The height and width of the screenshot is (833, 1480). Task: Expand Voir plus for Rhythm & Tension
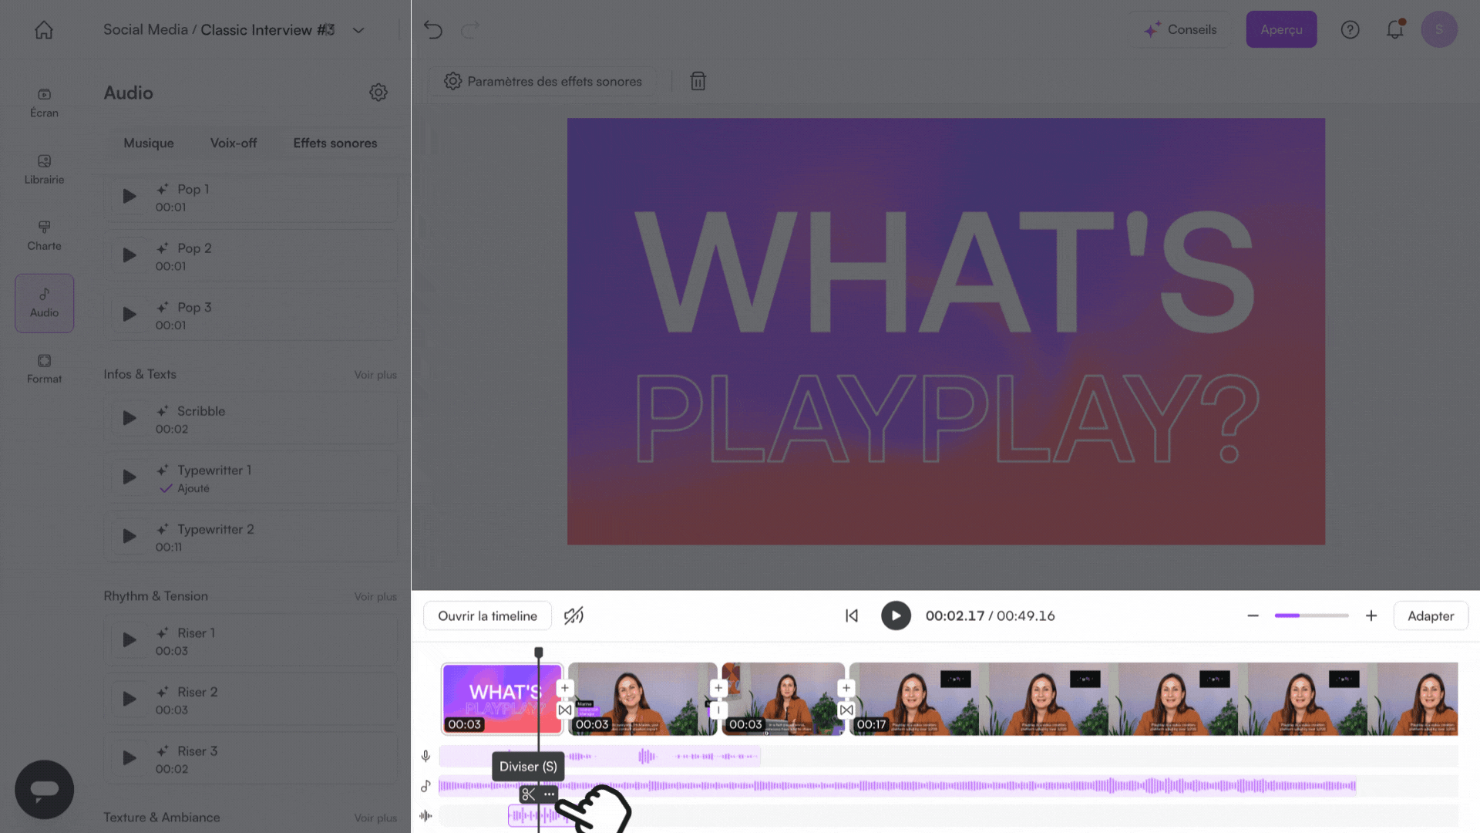(375, 597)
